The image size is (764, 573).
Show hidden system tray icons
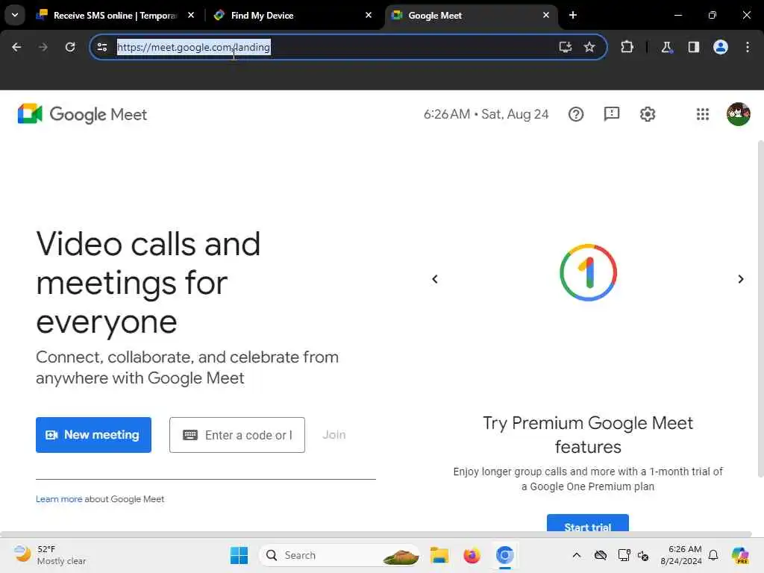pos(577,555)
